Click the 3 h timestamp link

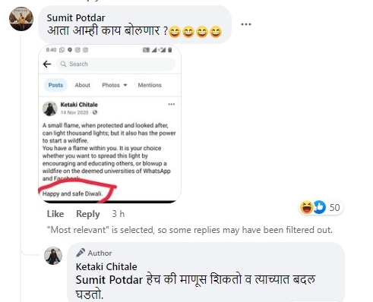pos(119,214)
